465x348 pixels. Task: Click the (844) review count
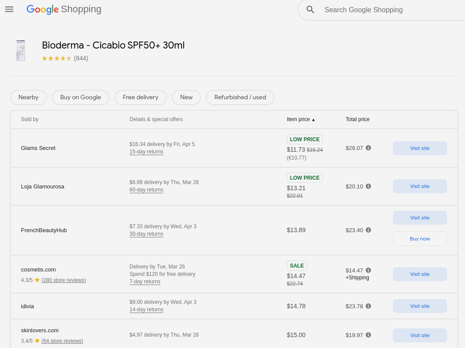point(81,59)
